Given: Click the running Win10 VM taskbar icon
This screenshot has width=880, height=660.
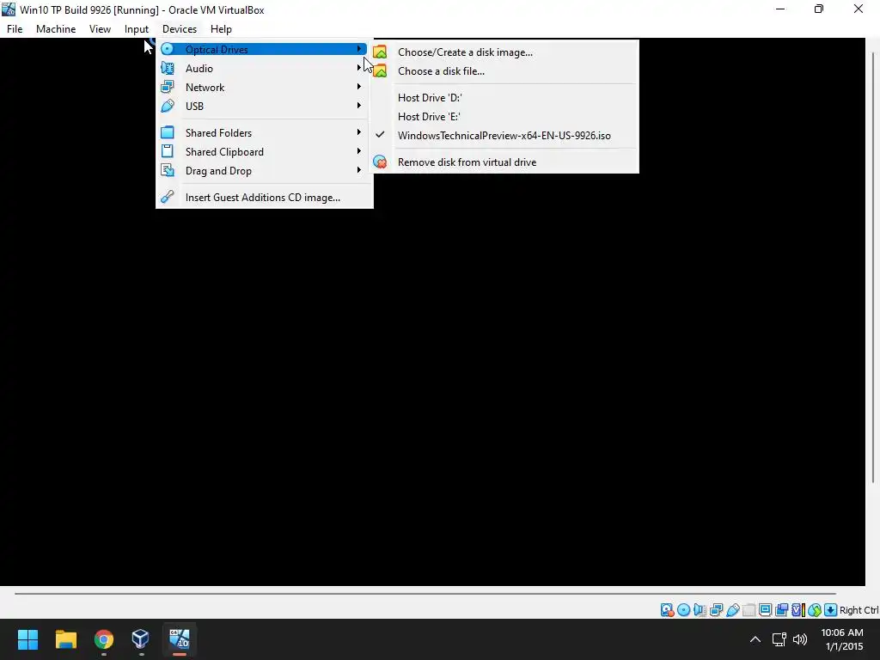Looking at the screenshot, I should 180,639.
